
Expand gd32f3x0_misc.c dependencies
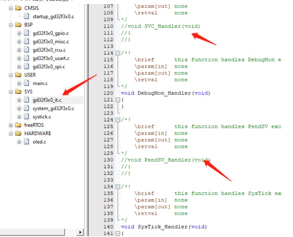(19, 42)
